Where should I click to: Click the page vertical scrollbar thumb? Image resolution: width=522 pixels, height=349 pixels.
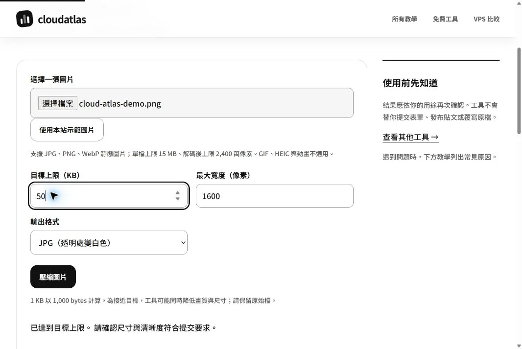point(519,91)
